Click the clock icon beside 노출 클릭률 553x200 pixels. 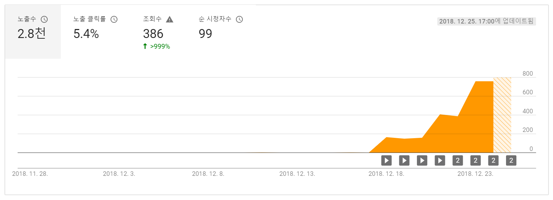click(x=114, y=19)
